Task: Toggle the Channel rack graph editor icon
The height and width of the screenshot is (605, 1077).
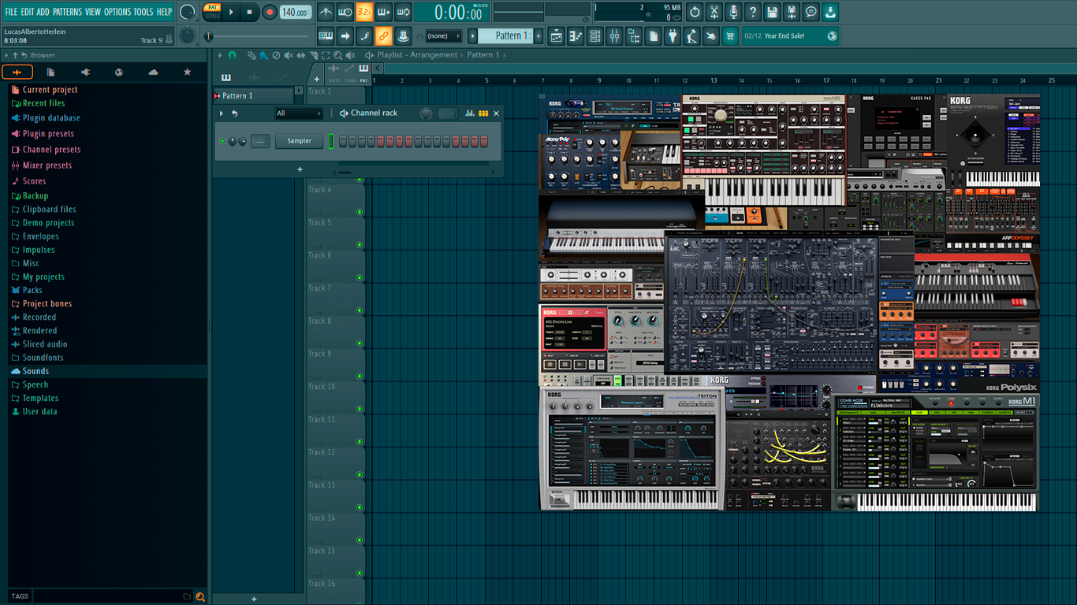Action: click(470, 113)
